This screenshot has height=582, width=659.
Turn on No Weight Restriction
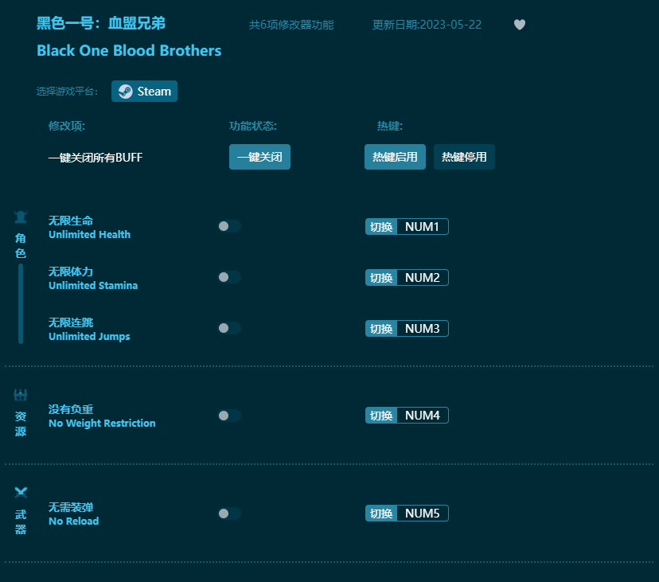pyautogui.click(x=229, y=415)
